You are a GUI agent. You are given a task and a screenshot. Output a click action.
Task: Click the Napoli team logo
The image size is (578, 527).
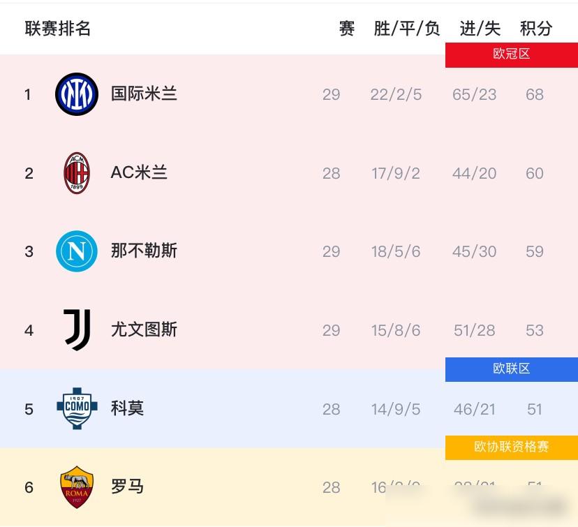[x=77, y=251]
